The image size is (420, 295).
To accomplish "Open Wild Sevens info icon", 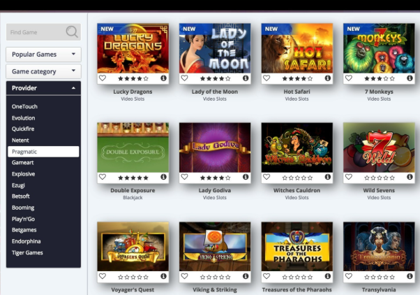I will tap(410, 177).
